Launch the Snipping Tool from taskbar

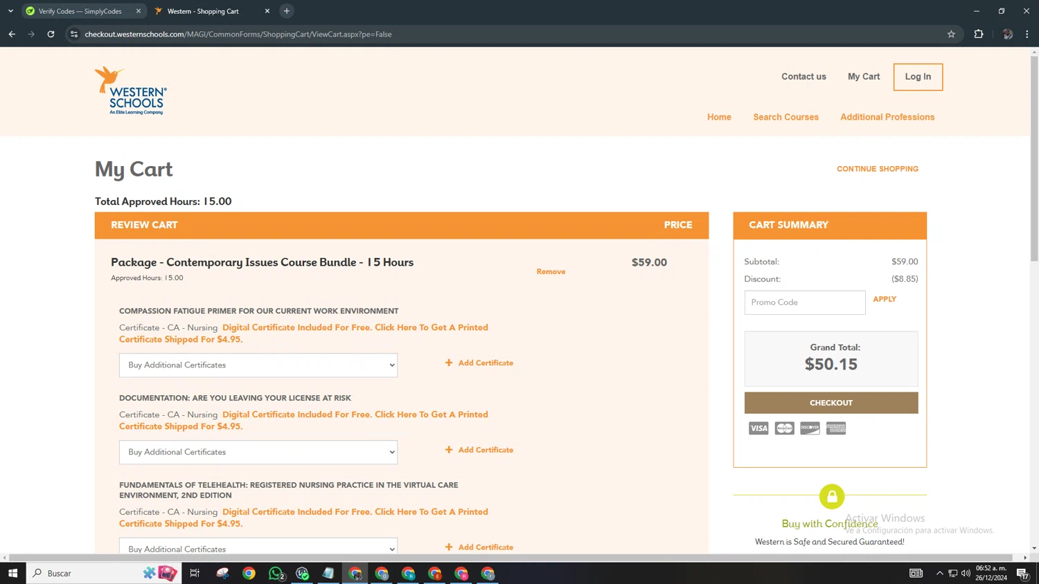pos(222,573)
